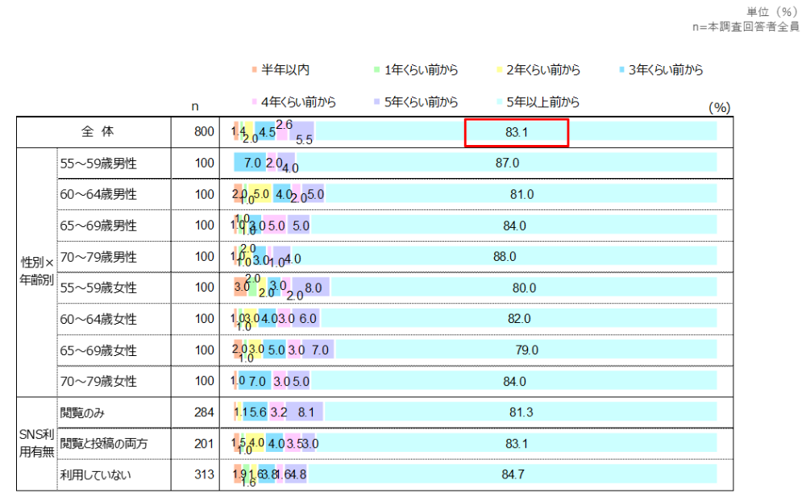Click the 性別×年齢別 category header

coord(37,272)
